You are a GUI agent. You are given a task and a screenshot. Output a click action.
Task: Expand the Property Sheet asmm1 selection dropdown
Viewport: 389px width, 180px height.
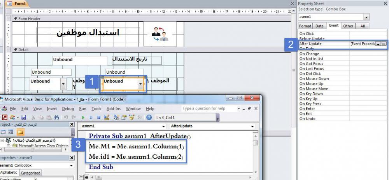[366, 17]
